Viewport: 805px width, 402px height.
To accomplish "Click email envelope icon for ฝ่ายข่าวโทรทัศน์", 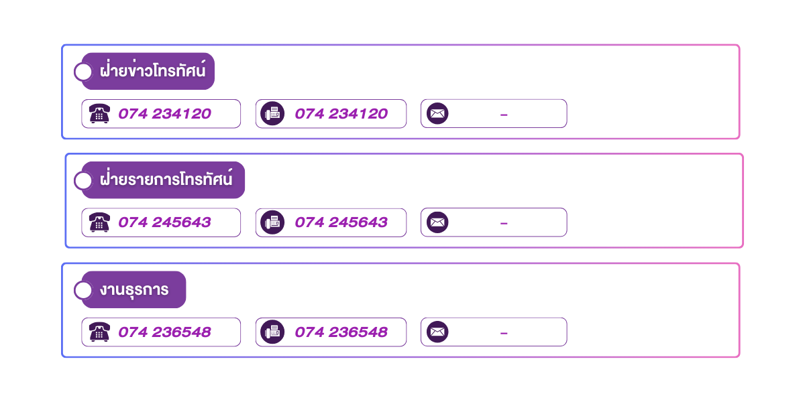I will click(x=437, y=114).
